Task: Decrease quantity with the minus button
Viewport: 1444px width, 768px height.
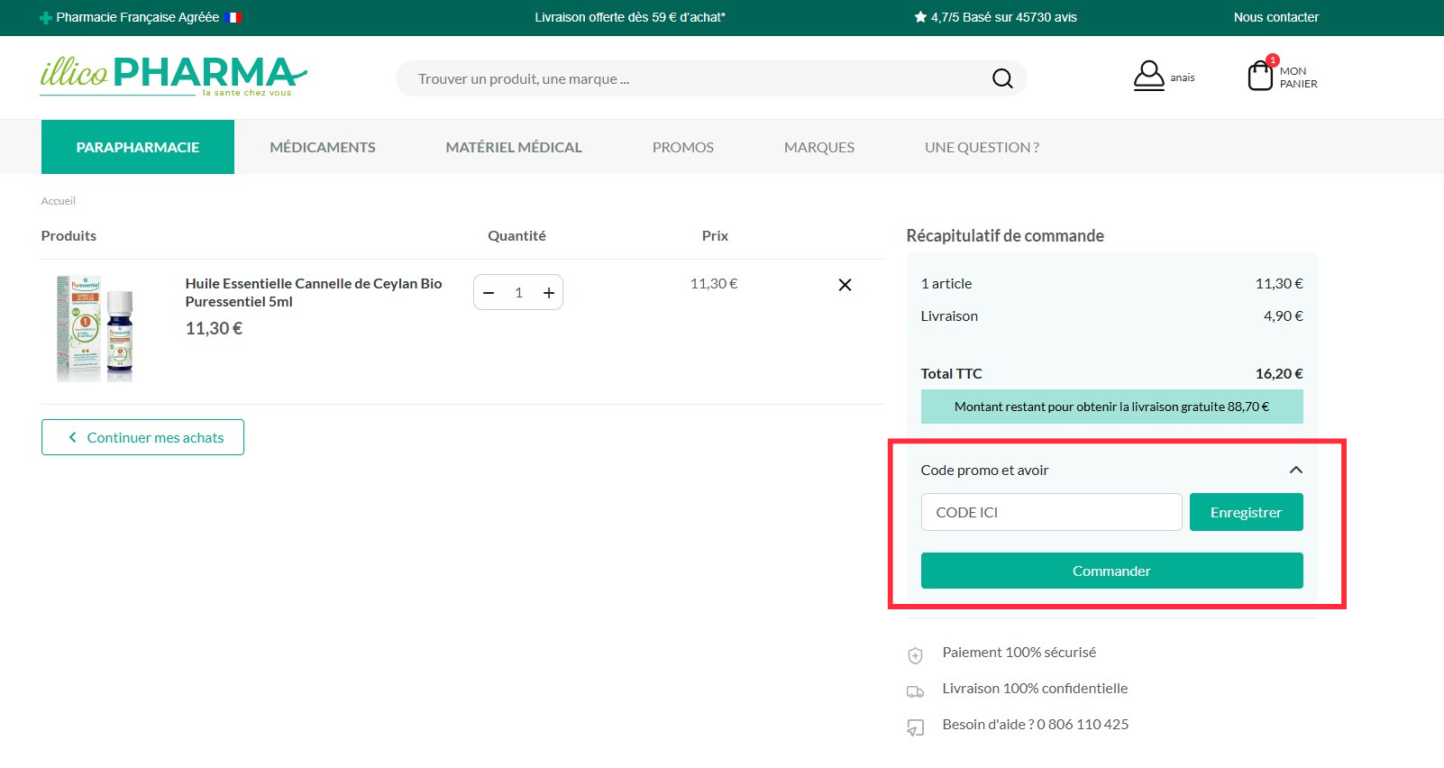Action: [x=489, y=293]
